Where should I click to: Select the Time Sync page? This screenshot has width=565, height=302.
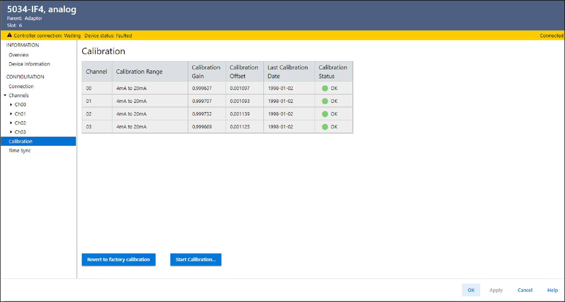(x=20, y=150)
